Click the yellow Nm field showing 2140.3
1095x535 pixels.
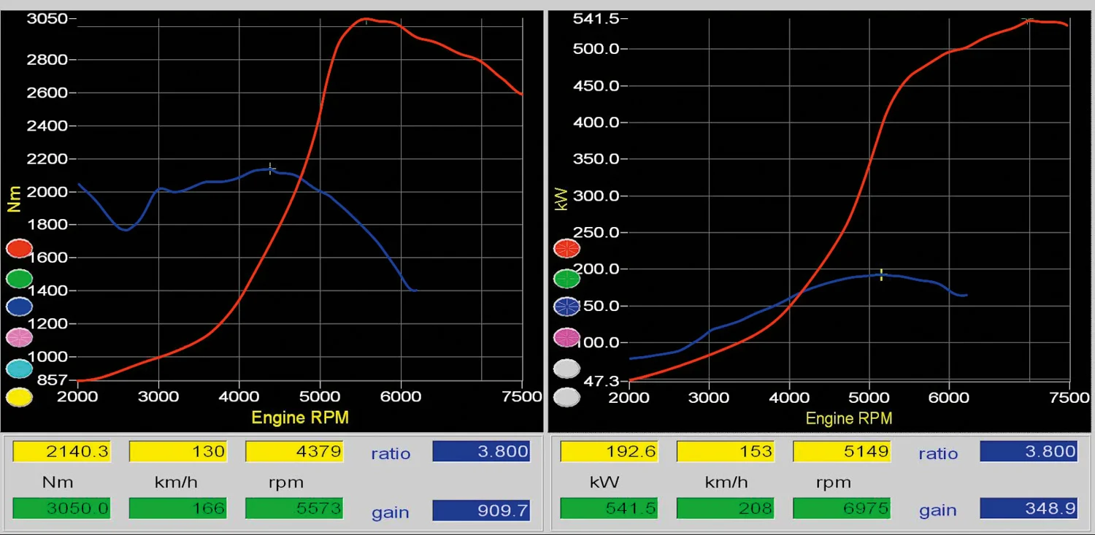coord(62,451)
